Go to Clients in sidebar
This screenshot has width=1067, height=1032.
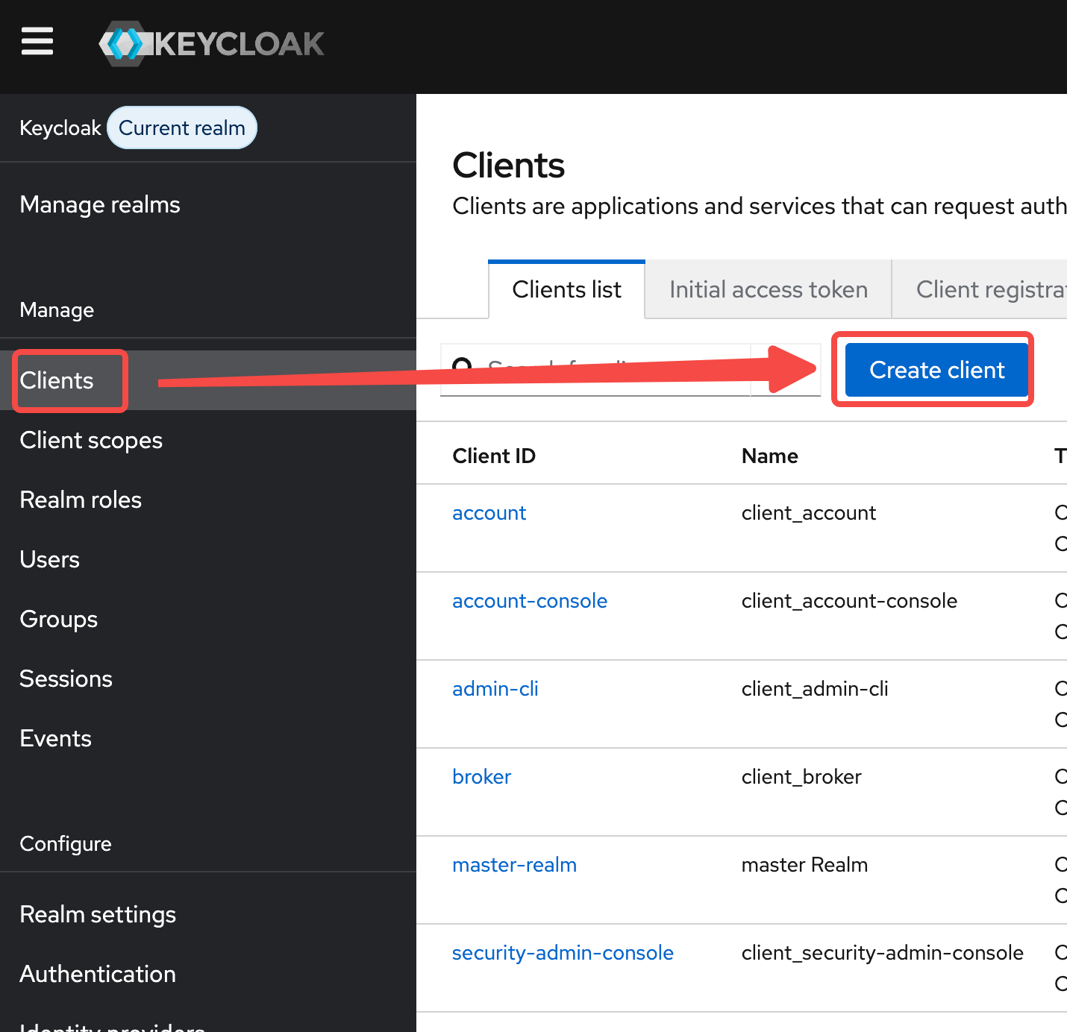[x=57, y=380]
